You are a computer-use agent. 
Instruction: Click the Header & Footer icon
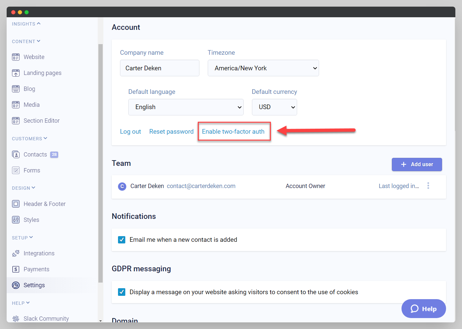click(x=16, y=204)
